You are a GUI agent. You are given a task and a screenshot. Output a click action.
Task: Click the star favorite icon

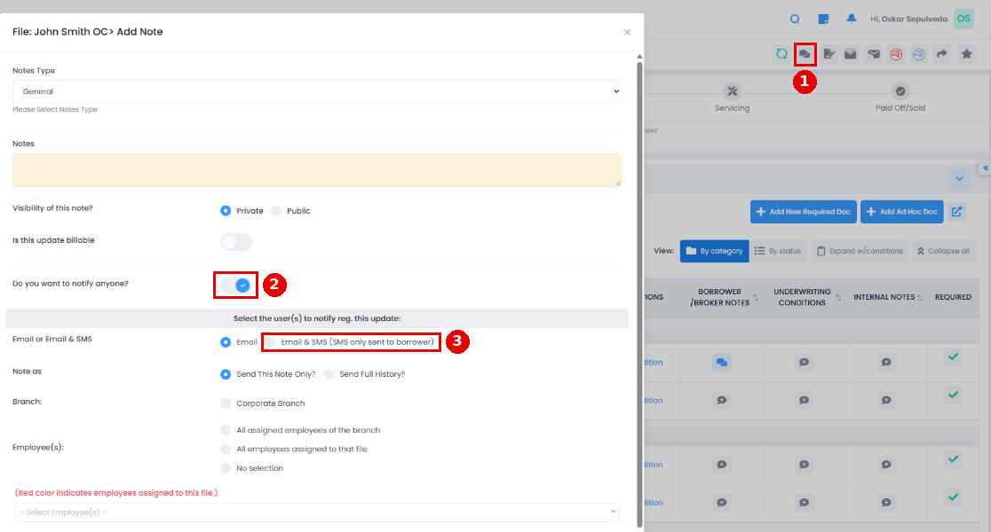(x=966, y=54)
